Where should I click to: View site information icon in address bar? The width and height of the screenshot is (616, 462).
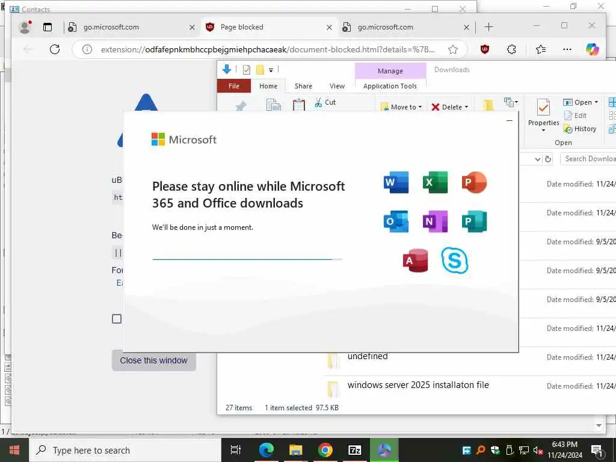(x=87, y=49)
